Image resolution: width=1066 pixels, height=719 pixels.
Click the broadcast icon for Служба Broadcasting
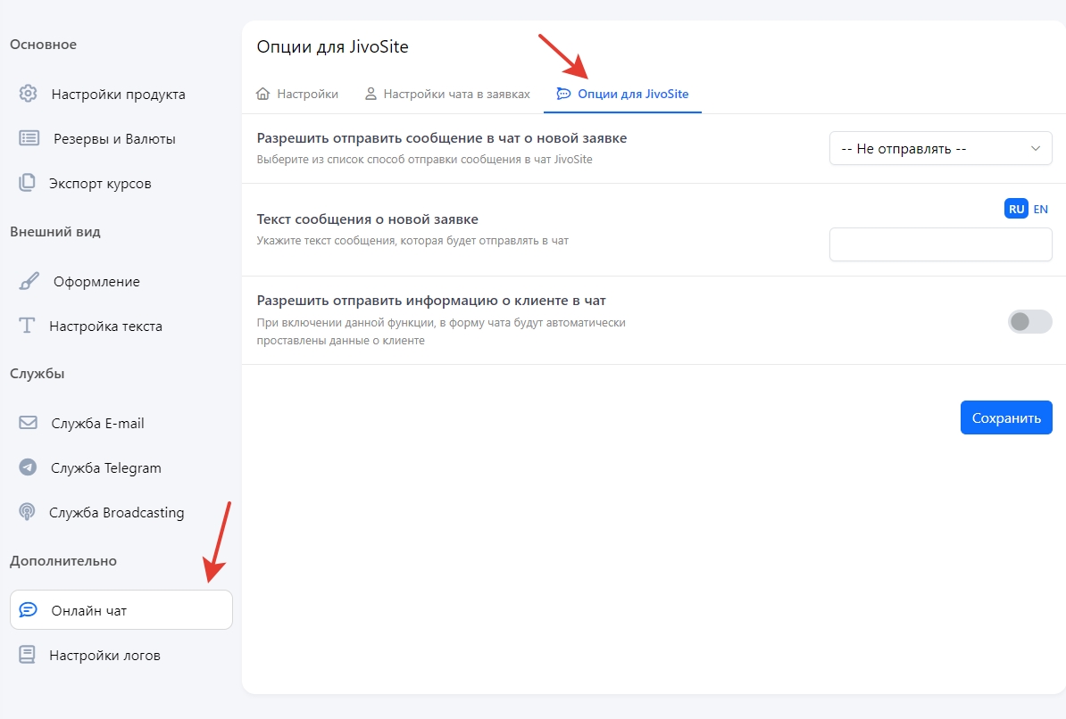pos(28,512)
